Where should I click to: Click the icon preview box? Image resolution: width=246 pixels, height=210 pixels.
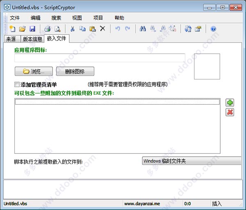tap(207, 66)
